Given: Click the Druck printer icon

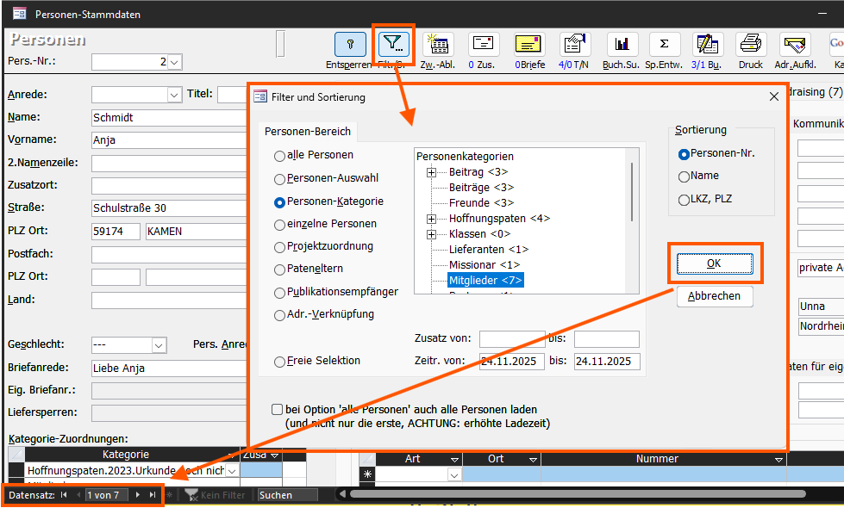Looking at the screenshot, I should coord(751,45).
